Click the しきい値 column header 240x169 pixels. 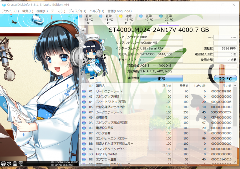[x=198, y=86]
